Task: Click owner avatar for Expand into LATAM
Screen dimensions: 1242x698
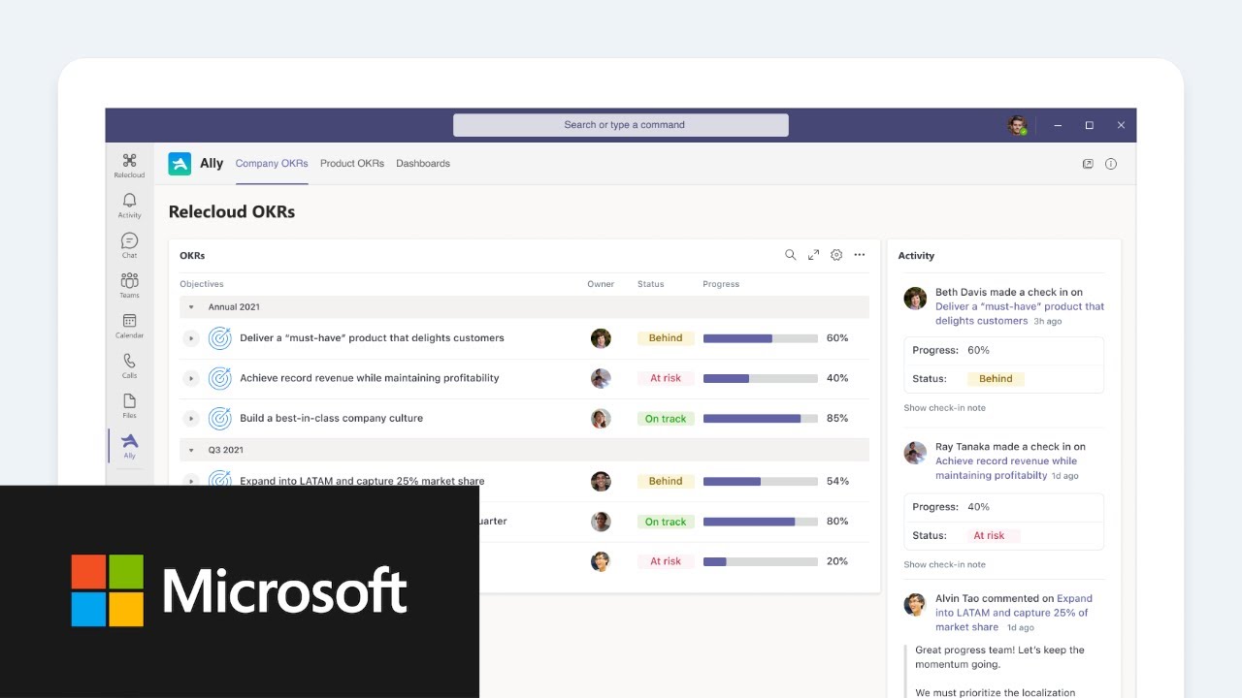Action: 601,481
